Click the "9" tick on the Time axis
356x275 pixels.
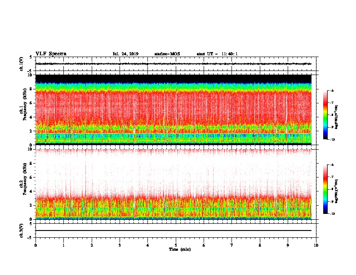288,245
